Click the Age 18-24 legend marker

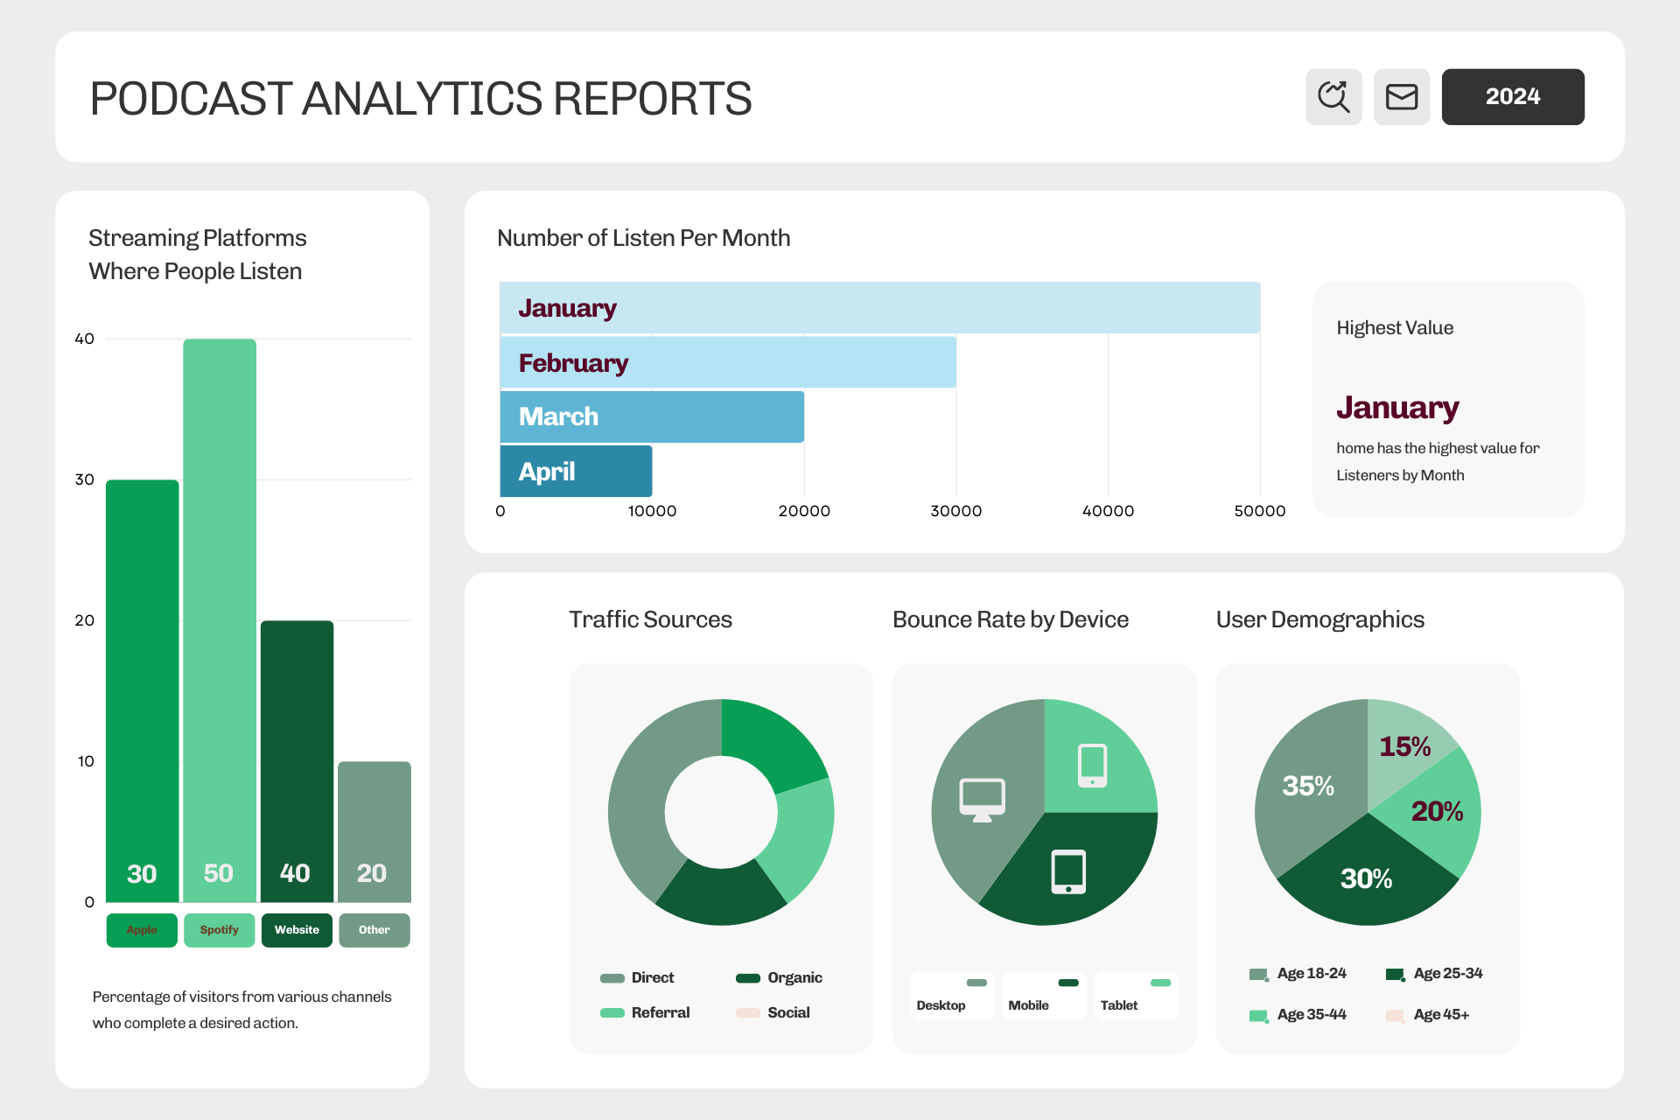tap(1259, 975)
